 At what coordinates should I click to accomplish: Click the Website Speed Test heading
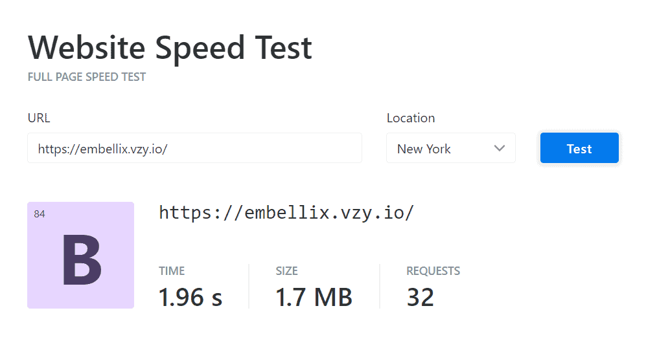(170, 48)
